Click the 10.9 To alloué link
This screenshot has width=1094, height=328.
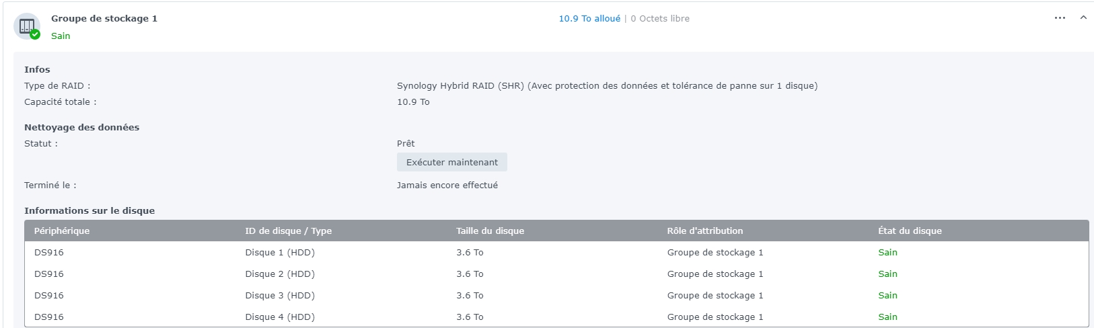coord(589,19)
